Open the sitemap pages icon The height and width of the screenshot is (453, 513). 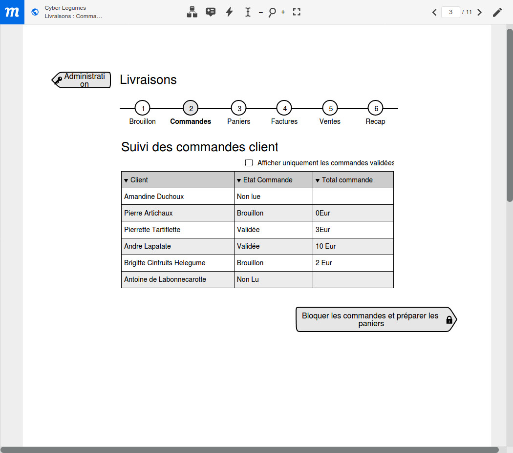[192, 12]
